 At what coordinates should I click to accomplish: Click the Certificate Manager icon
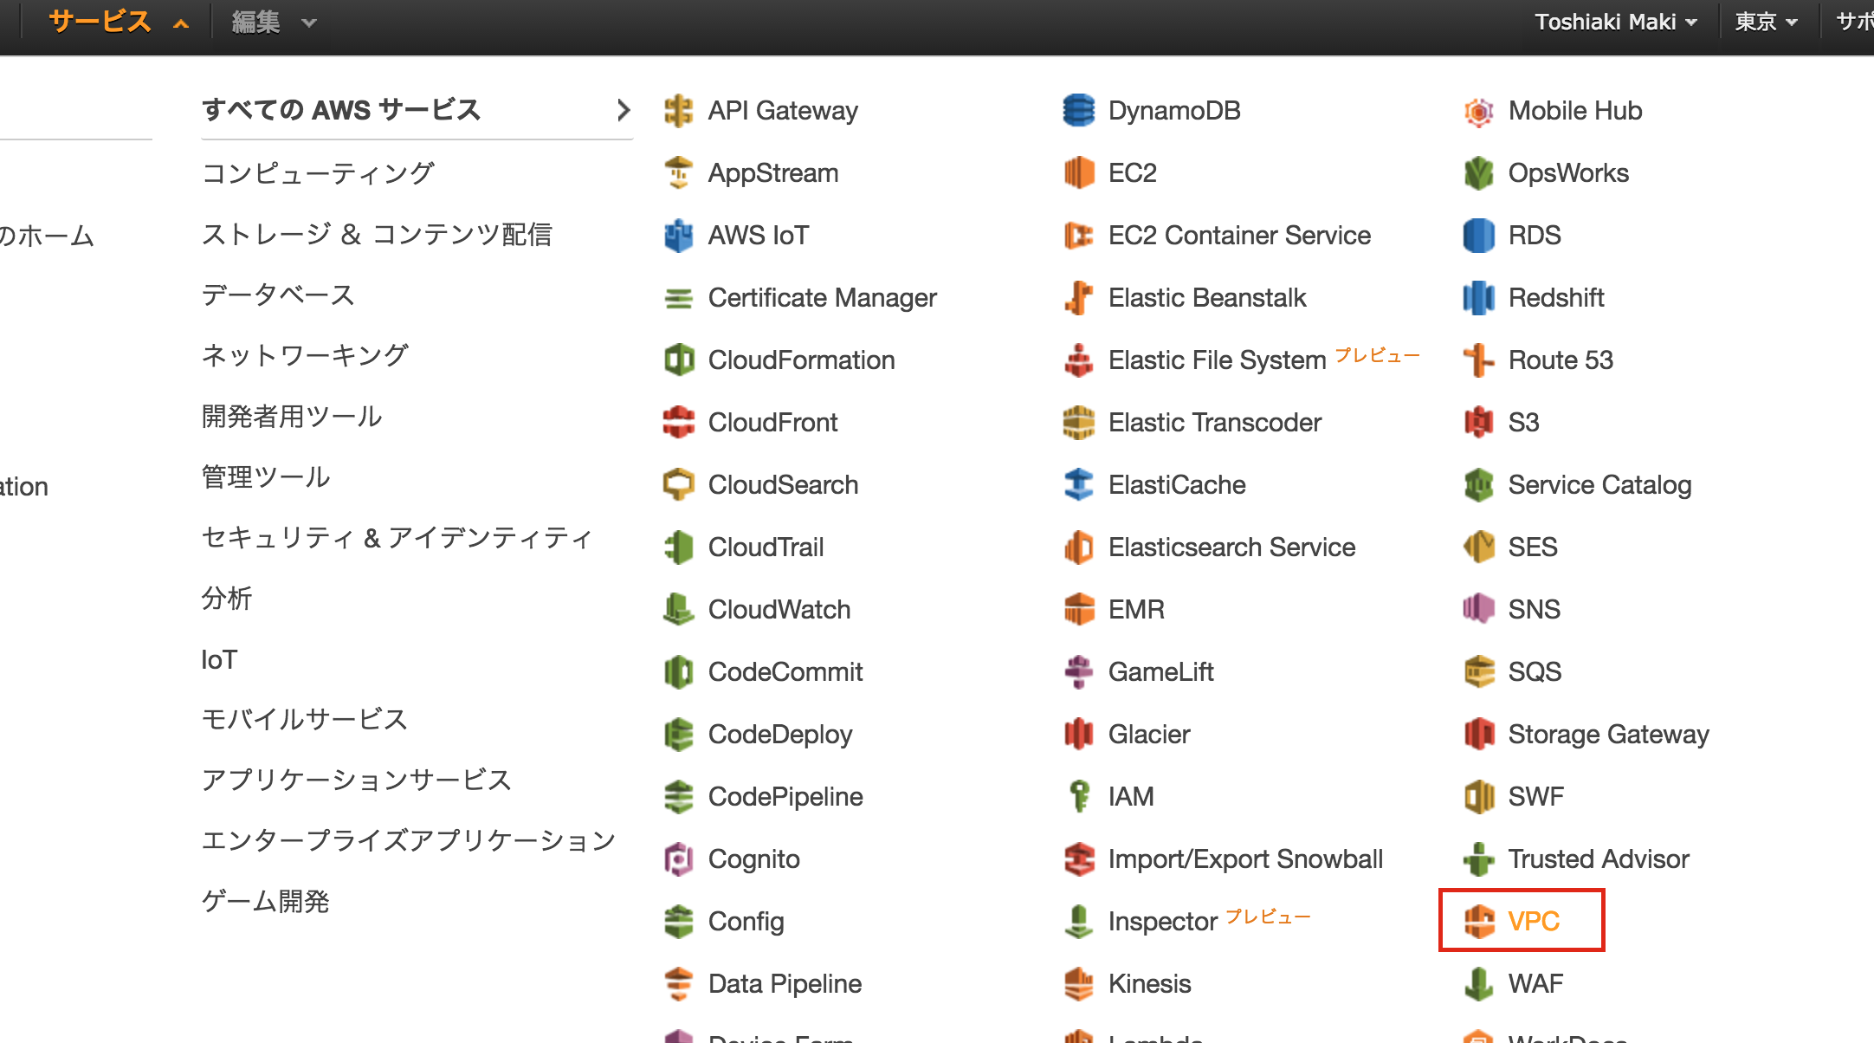[678, 298]
